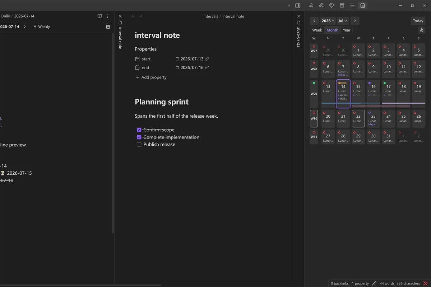Click the 1 property status item
This screenshot has height=287, width=431.
[x=360, y=283]
